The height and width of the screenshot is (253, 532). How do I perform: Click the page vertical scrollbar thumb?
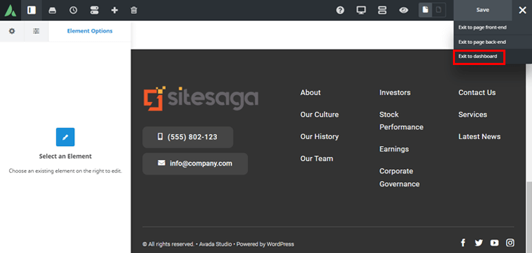(x=529, y=217)
